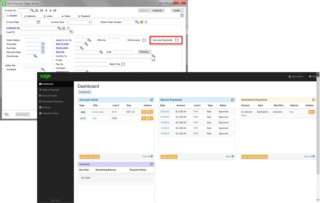The width and height of the screenshot is (320, 203).
Task: Open the Invoice Date calendar picker
Action: [38, 22]
